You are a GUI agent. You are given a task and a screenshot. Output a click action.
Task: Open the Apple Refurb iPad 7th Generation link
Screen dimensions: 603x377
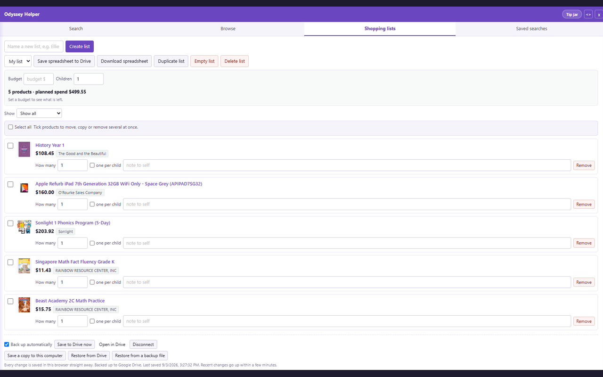pyautogui.click(x=119, y=184)
